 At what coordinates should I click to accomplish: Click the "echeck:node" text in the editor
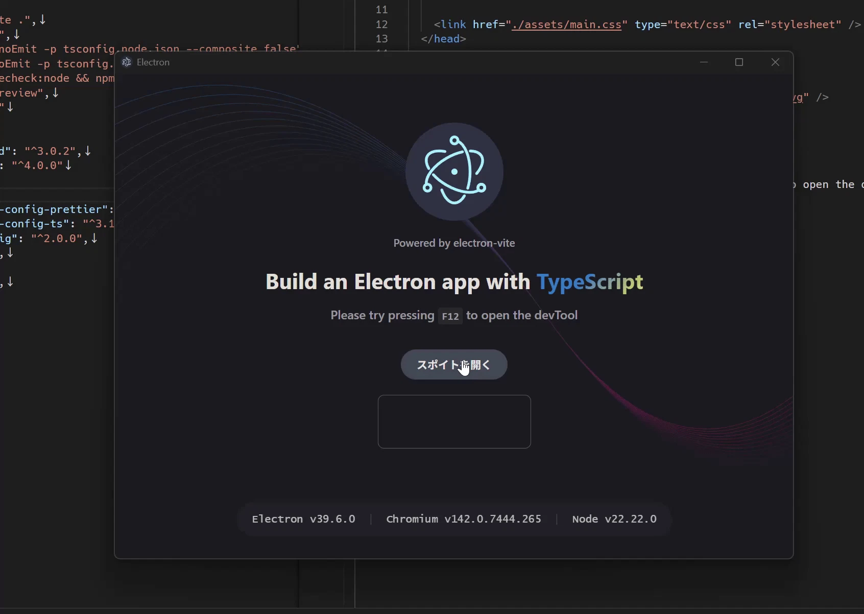point(35,78)
